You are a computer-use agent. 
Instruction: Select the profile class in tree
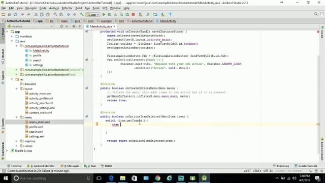coord(37,55)
